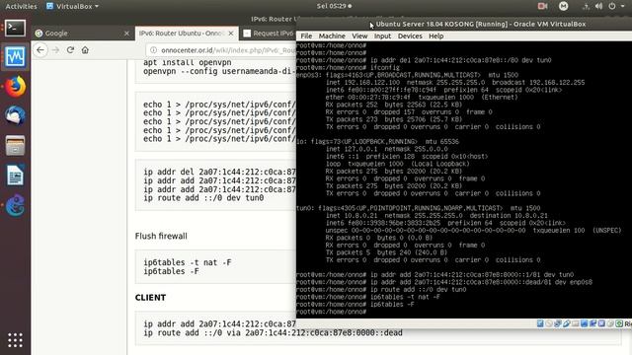632x355 pixels.
Task: Show Applications grid in the dock
Action: [x=16, y=340]
